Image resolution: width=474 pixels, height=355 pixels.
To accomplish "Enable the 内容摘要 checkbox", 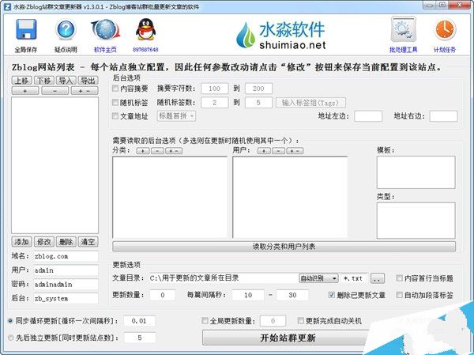I will [115, 89].
